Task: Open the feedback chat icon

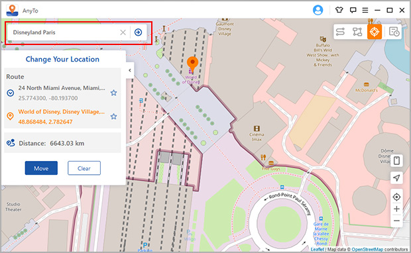Action: (353, 10)
